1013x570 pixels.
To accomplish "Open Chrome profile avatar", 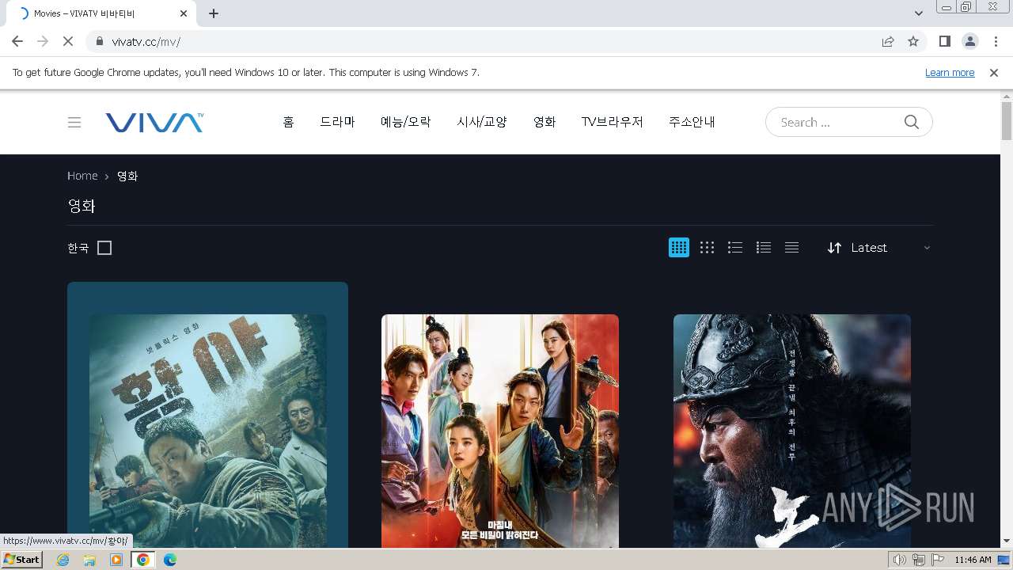I will pyautogui.click(x=969, y=41).
